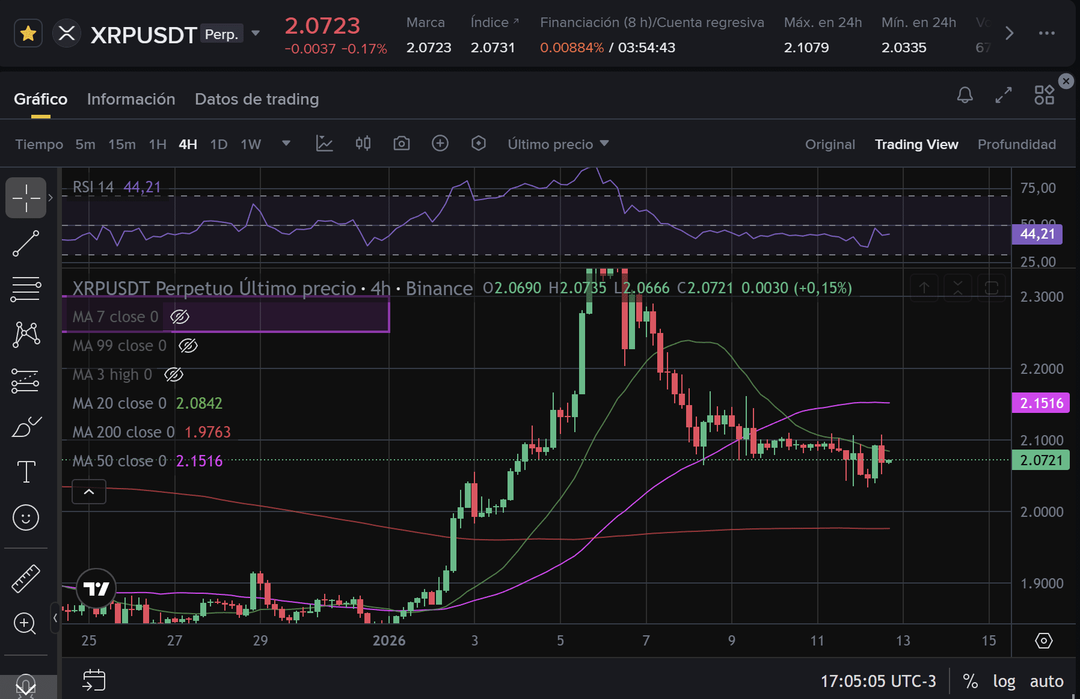This screenshot has width=1080, height=699.
Task: Select the MA 50 close indicator legend
Action: [147, 461]
